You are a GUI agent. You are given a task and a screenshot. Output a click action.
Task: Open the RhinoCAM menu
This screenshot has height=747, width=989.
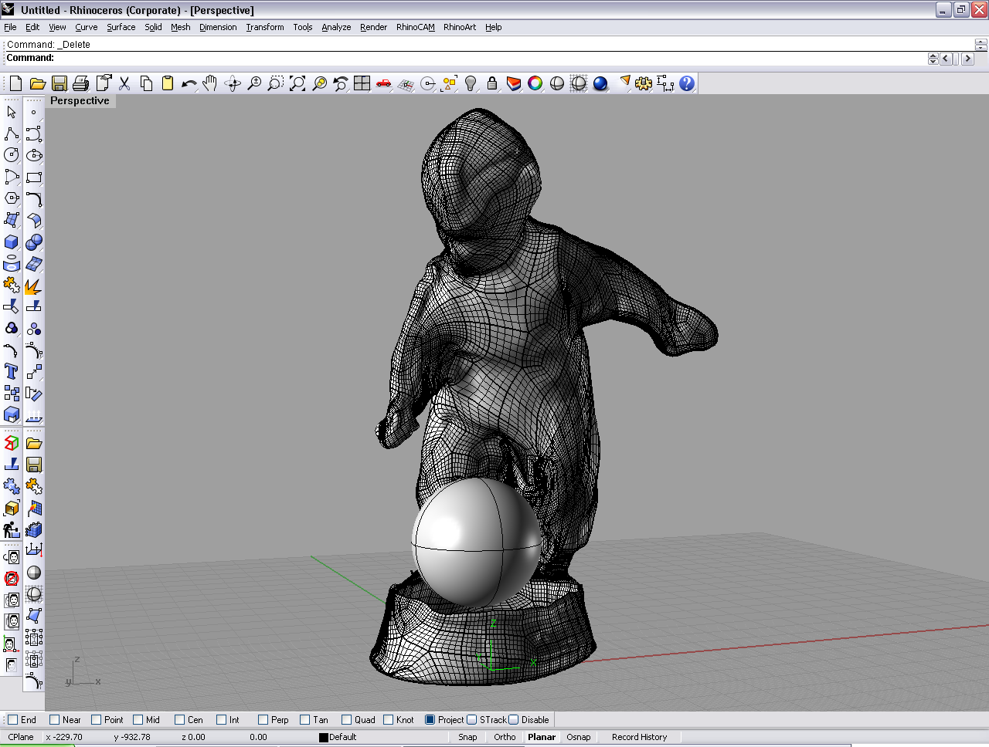pos(415,27)
